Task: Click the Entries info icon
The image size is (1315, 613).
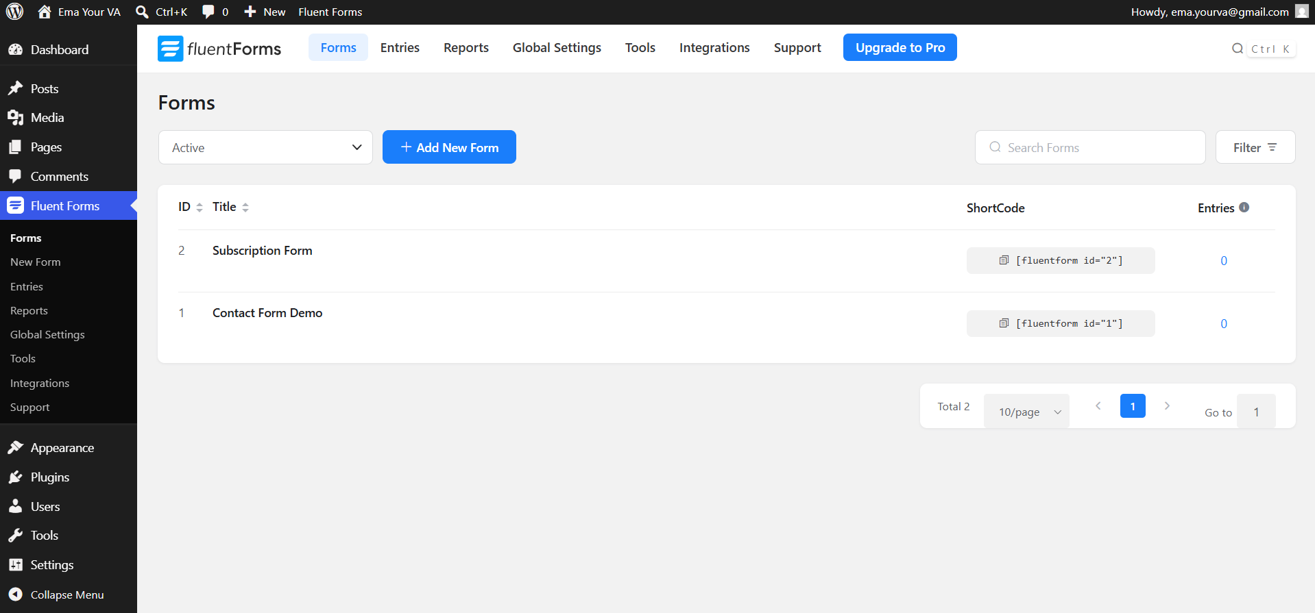Action: [x=1244, y=207]
